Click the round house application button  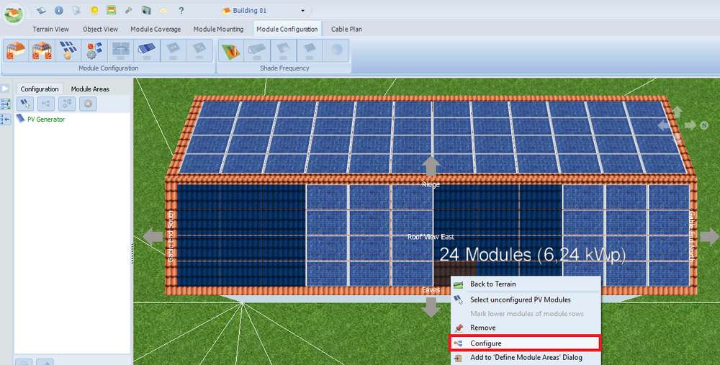click(x=13, y=12)
